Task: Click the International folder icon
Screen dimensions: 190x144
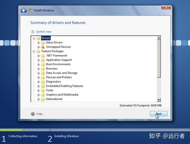Action: [43, 99]
